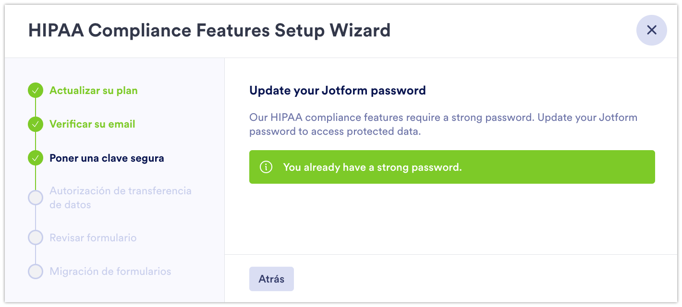Select the Poner una clave segura step

[107, 158]
